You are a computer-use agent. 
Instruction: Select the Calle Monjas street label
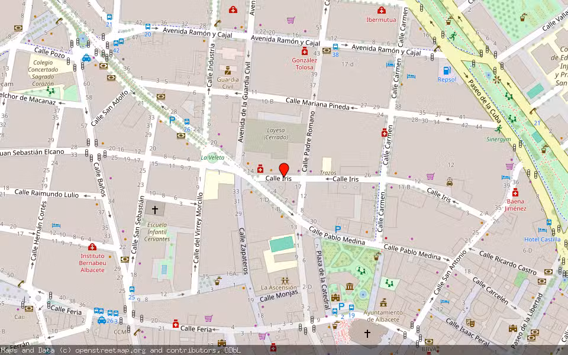pos(279,296)
